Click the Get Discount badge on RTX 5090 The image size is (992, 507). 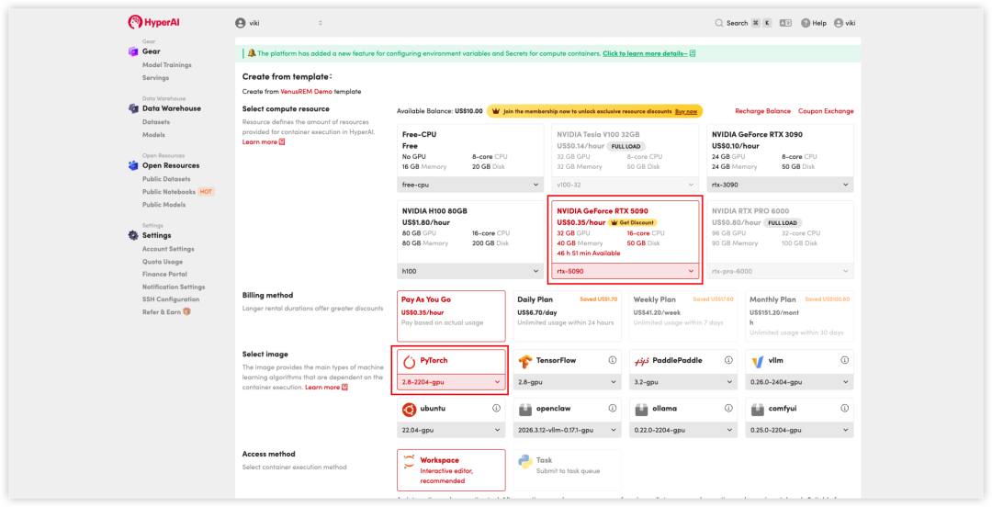click(633, 223)
